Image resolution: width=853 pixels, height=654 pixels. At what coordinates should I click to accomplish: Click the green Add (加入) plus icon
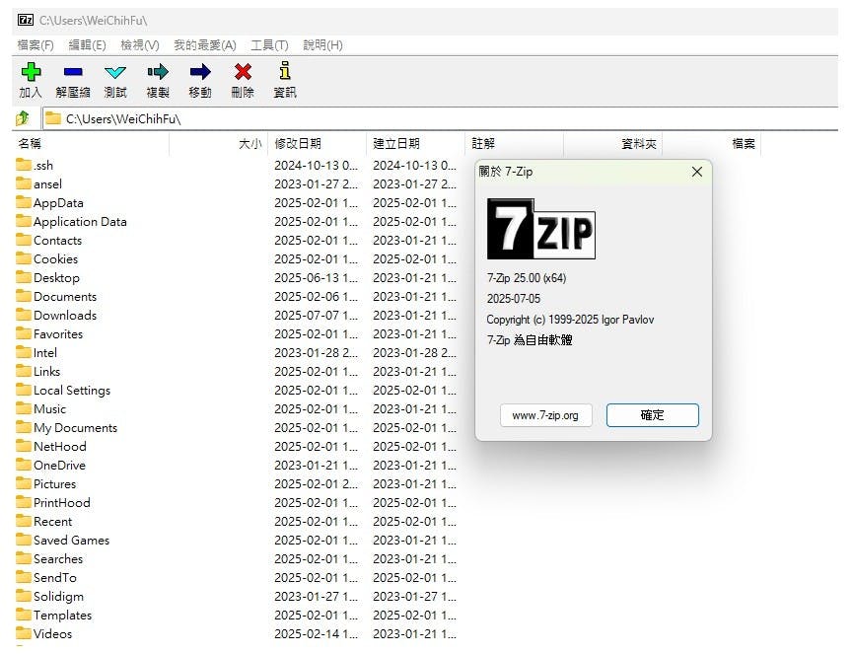click(31, 71)
